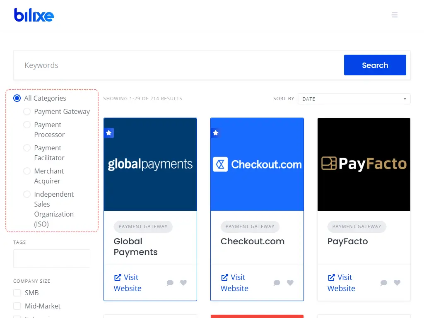This screenshot has width=424, height=318.
Task: Select Payment Facilitator category
Action: [x=27, y=148]
